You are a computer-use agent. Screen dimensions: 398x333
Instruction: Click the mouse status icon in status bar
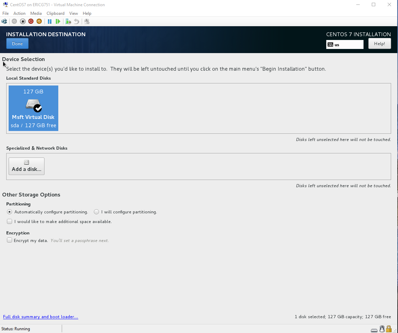click(x=382, y=329)
